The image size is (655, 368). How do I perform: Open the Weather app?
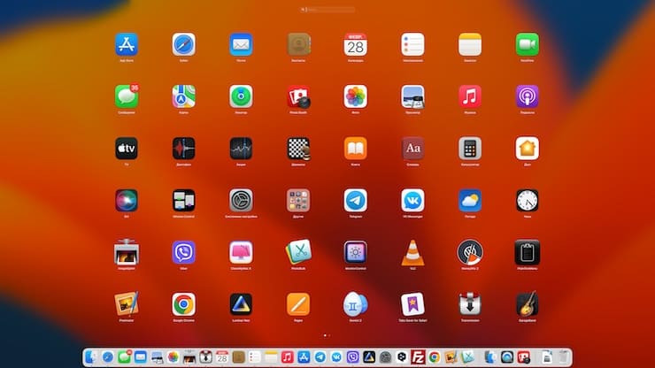pyautogui.click(x=470, y=201)
